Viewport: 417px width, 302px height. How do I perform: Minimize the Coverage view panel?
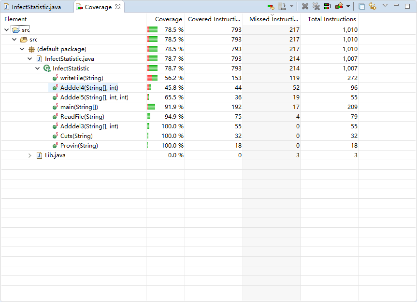coord(396,5)
